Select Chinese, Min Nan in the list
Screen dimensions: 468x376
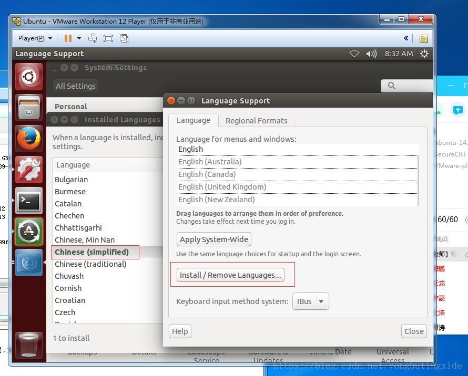(x=108, y=240)
